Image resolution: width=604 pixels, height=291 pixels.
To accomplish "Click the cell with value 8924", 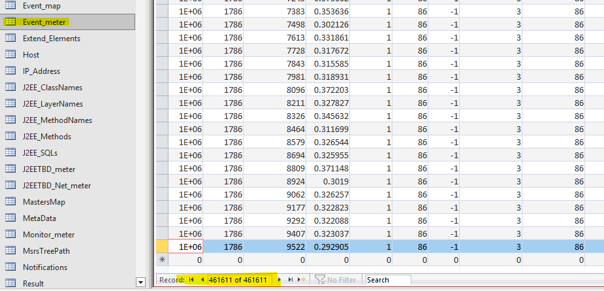I will 275,181.
